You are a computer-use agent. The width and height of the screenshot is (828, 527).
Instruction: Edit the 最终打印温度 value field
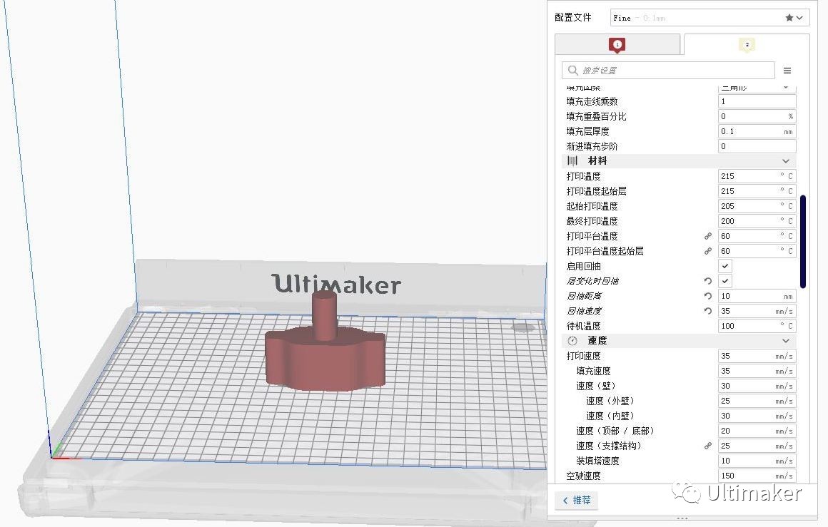(x=757, y=221)
